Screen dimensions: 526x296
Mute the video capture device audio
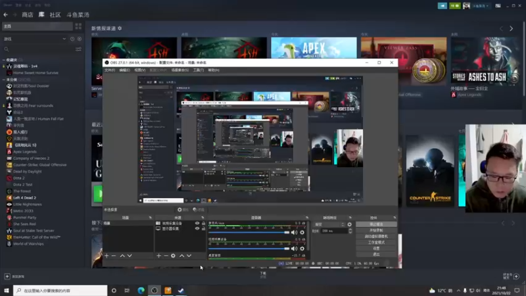point(294,249)
